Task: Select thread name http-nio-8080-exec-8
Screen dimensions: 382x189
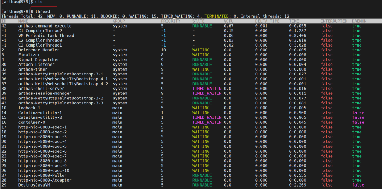Action: tap(42, 161)
